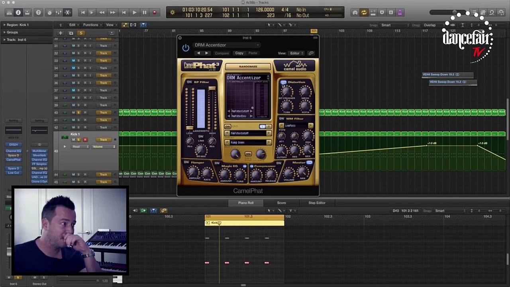Viewport: 510px width, 287px height.
Task: Open the Media browser icon
Action: point(500,13)
